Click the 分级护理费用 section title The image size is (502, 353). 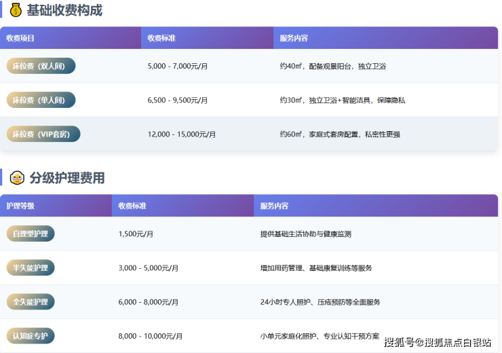(66, 179)
